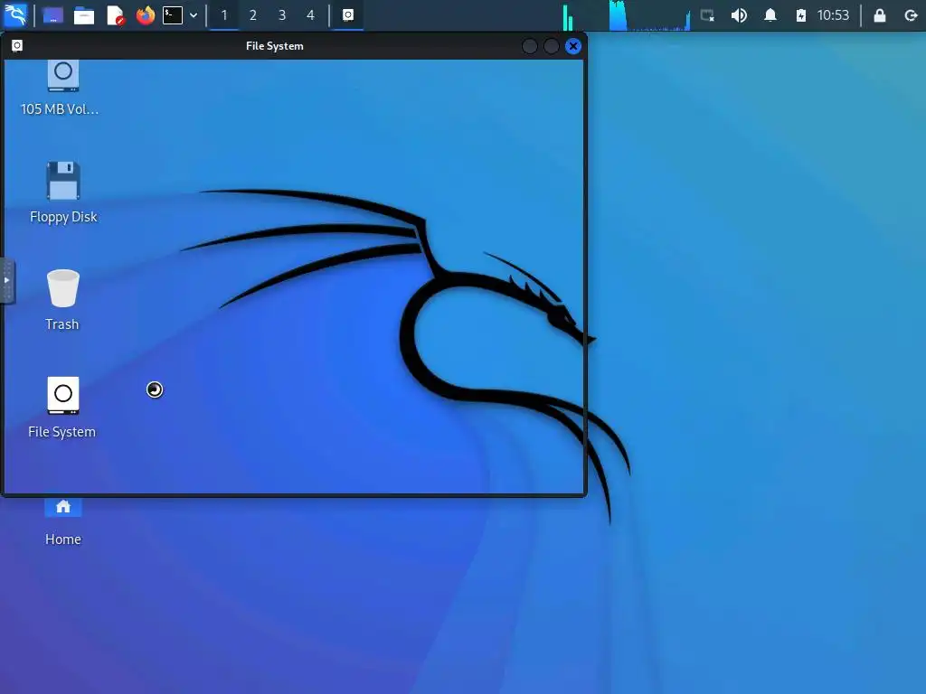The image size is (926, 694).
Task: Minimize the File System window
Action: (x=530, y=46)
